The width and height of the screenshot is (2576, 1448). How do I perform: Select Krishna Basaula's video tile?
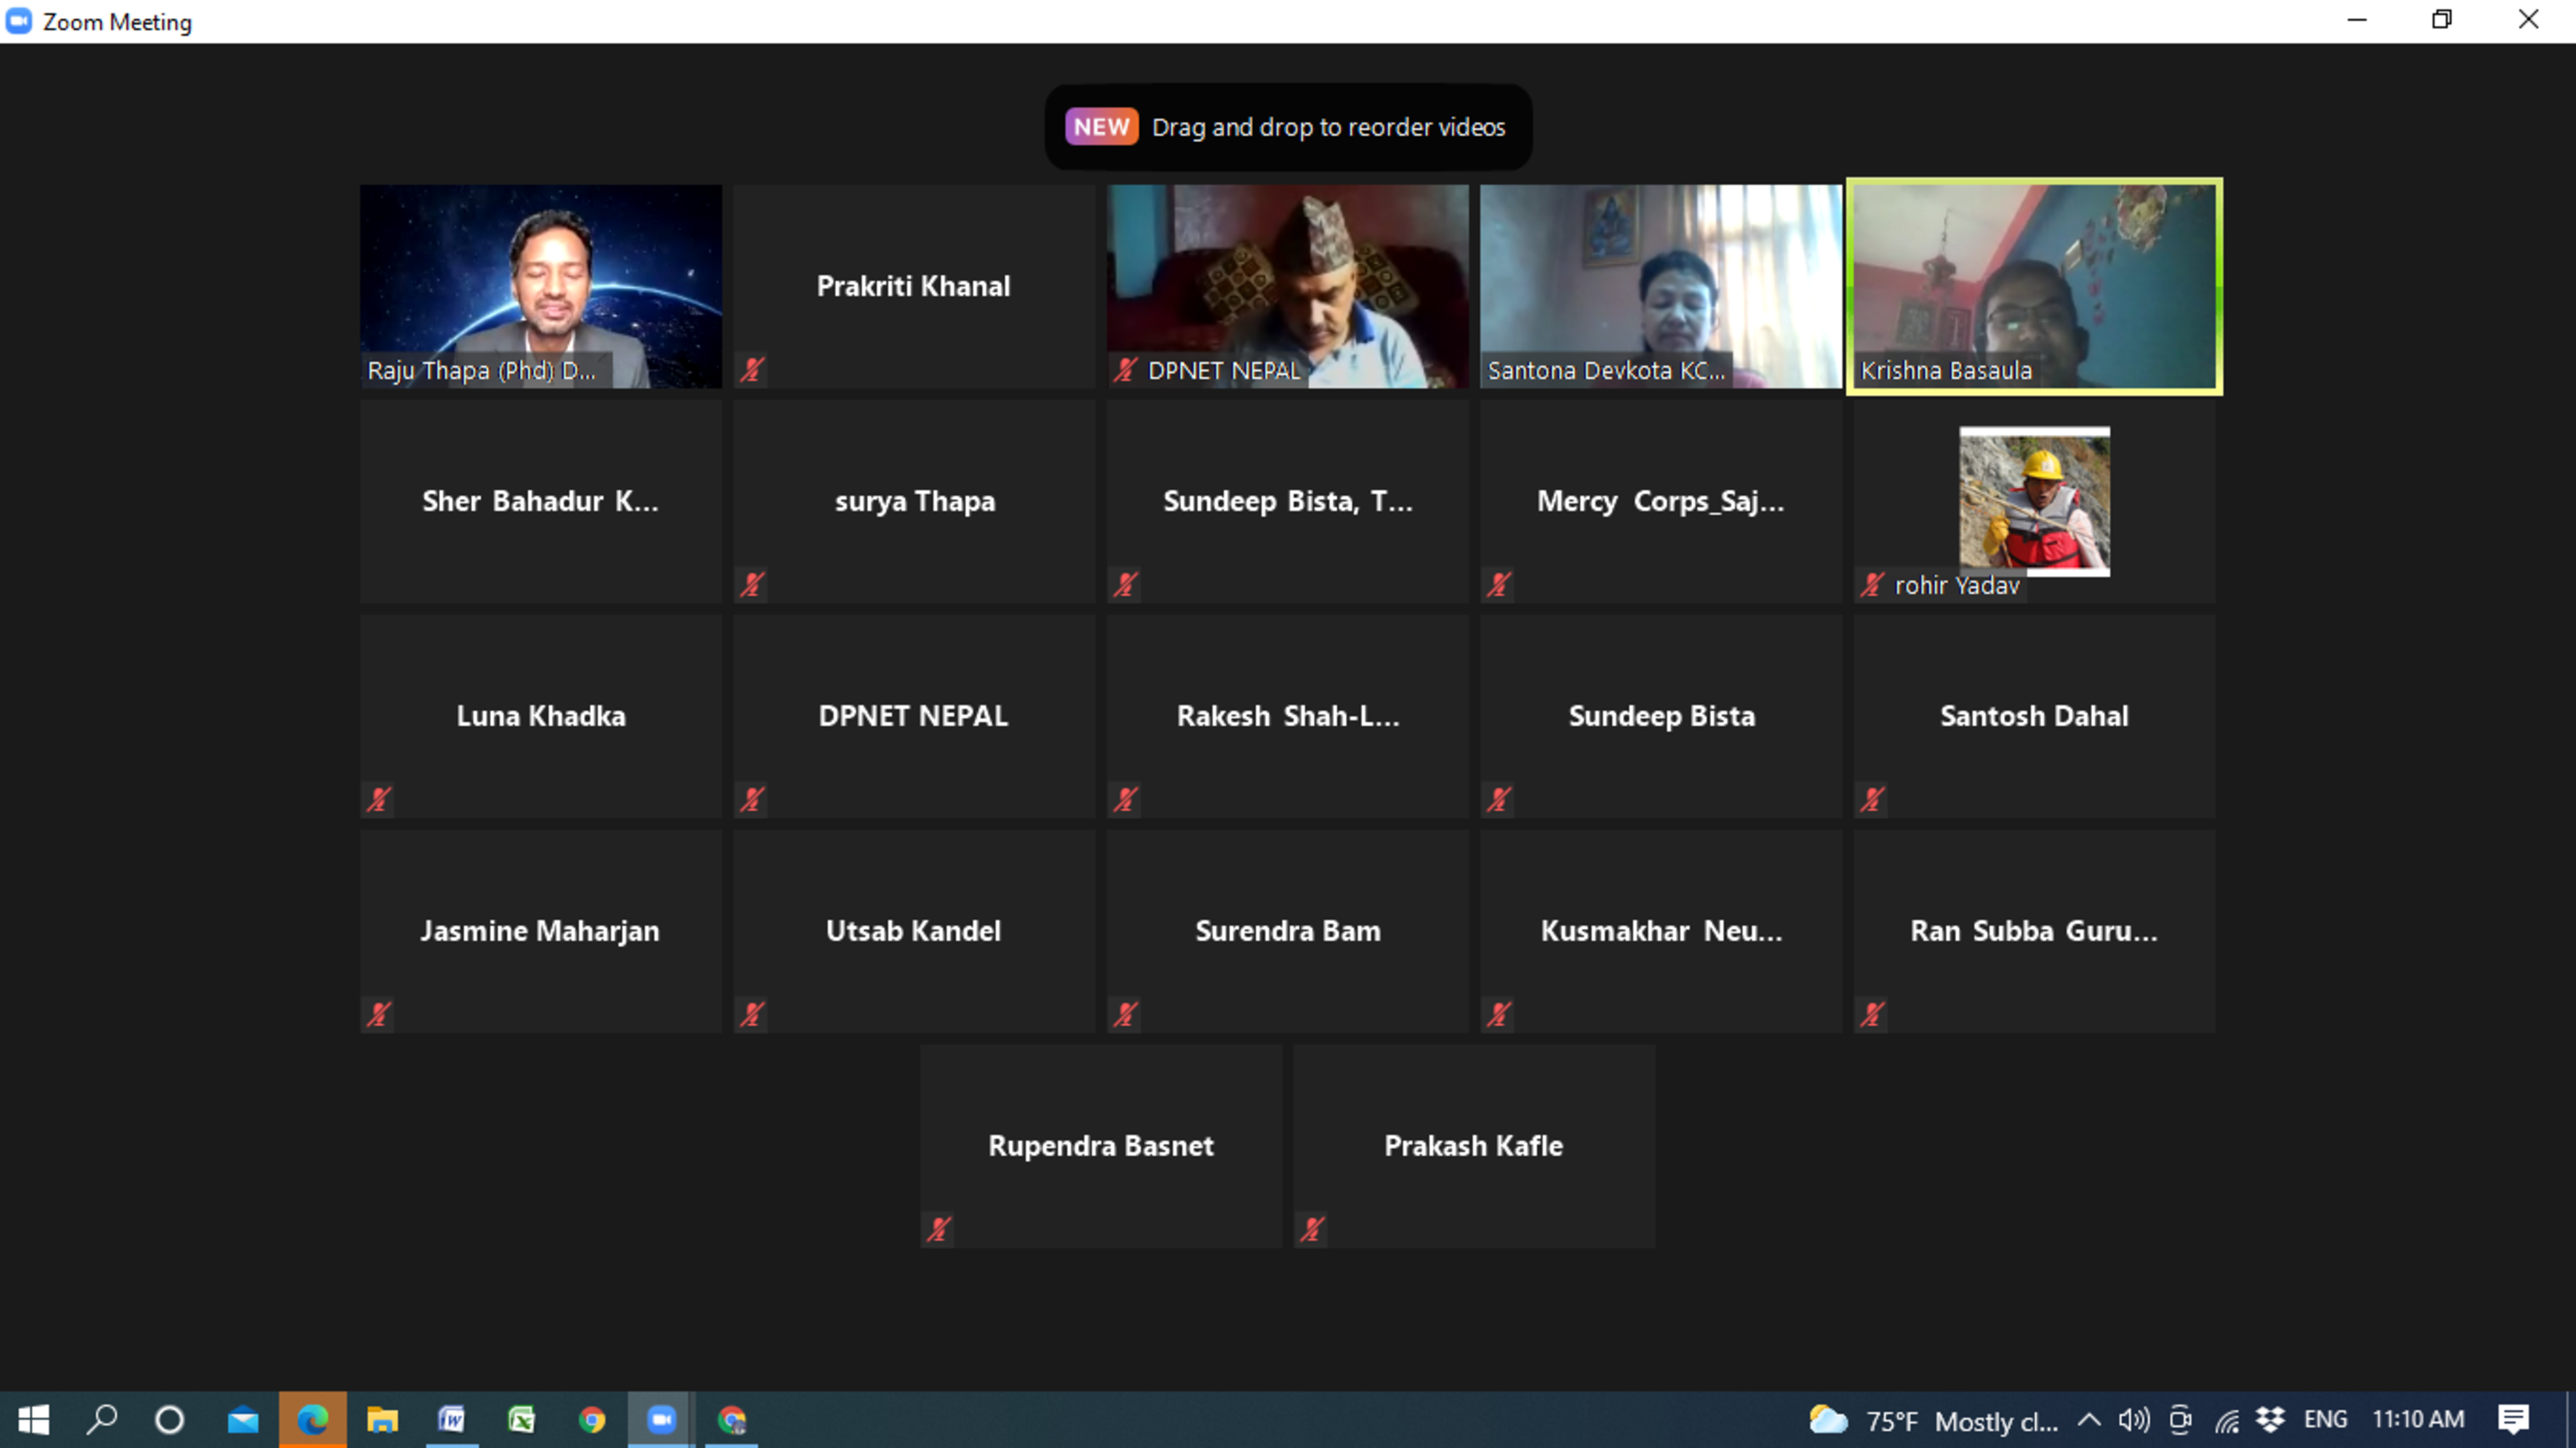click(2034, 286)
